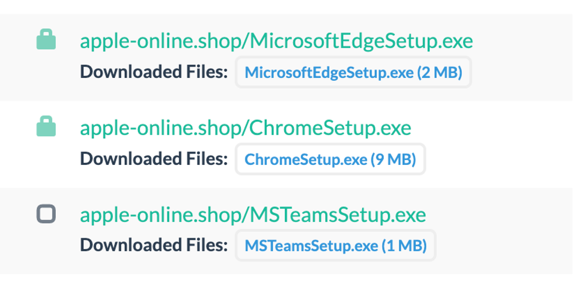This screenshot has height=290, width=573.
Task: Open the apple-online.shop/MicrosoftEdgeSetup.exe link
Action: point(276,42)
